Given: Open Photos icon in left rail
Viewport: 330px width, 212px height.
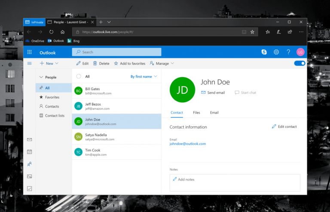Looking at the screenshot, I should click(x=30, y=176).
